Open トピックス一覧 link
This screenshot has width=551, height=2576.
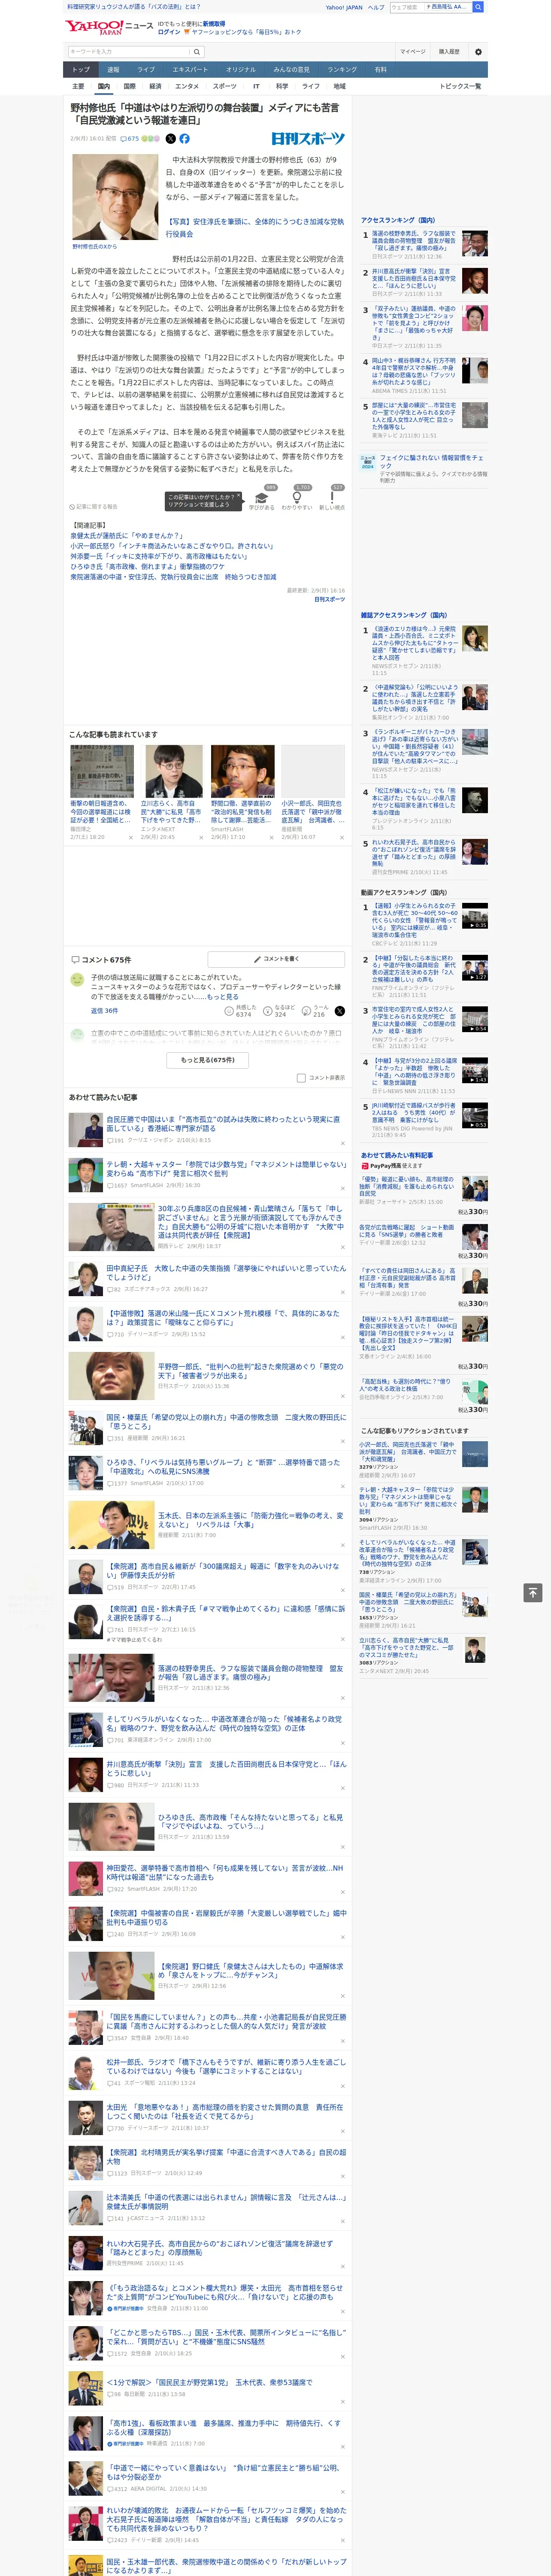point(460,86)
